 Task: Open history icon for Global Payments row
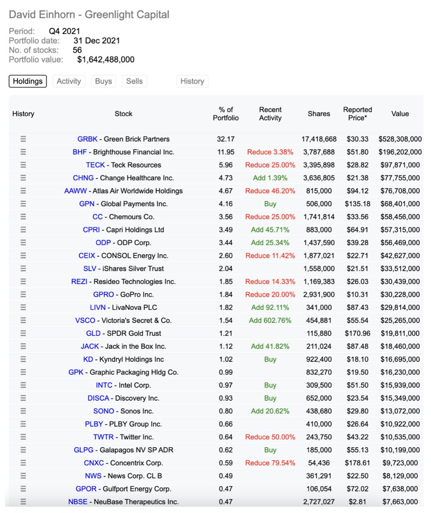pos(23,203)
